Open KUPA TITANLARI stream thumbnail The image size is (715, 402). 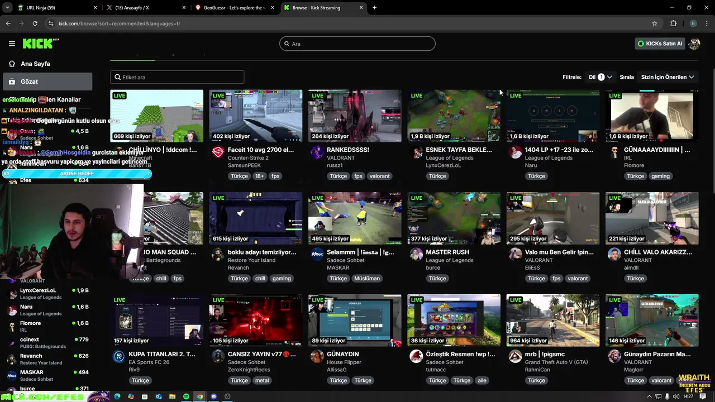click(157, 320)
